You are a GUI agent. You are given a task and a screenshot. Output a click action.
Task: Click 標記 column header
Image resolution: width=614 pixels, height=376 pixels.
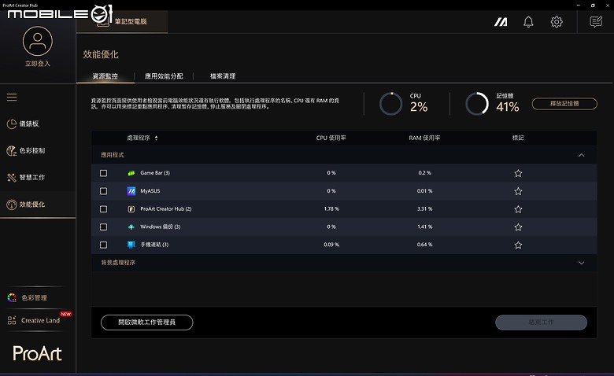(x=518, y=138)
